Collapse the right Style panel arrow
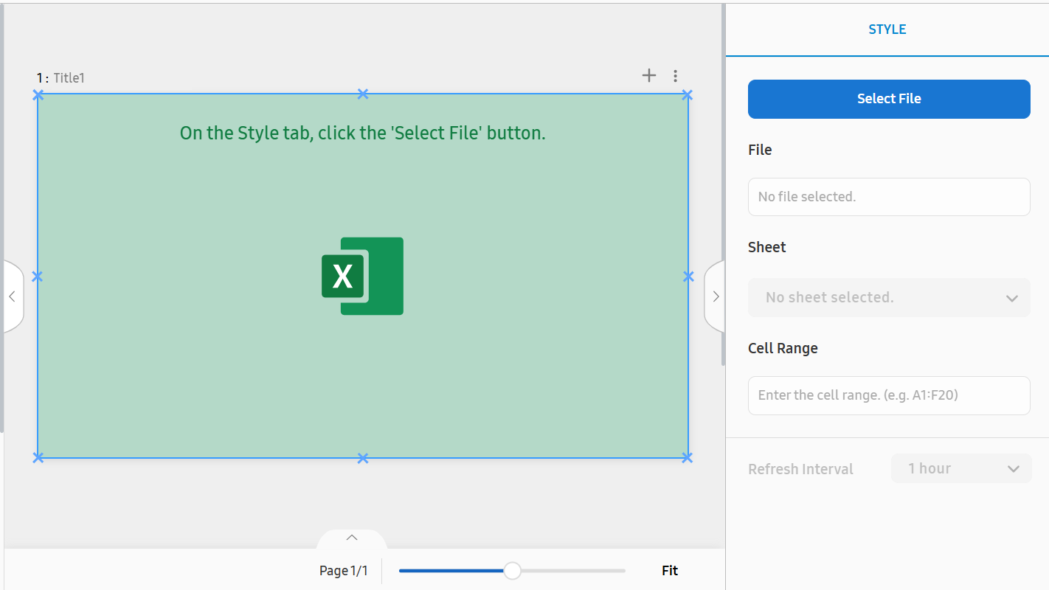Viewport: 1049px width, 590px height. click(715, 296)
